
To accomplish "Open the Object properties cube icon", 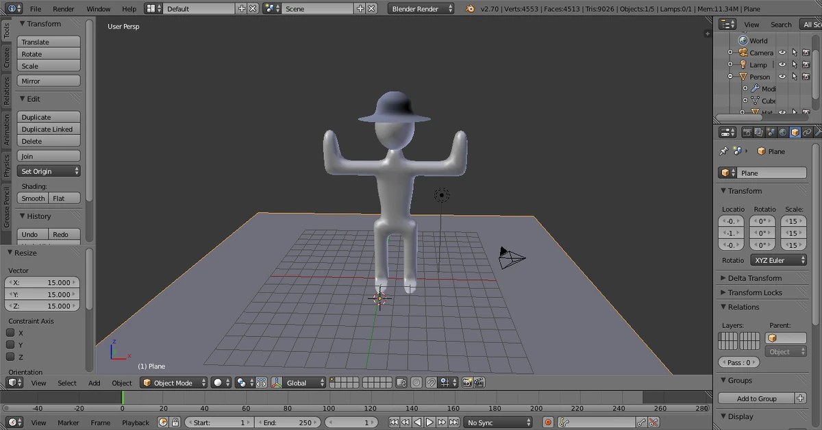I will 795,131.
